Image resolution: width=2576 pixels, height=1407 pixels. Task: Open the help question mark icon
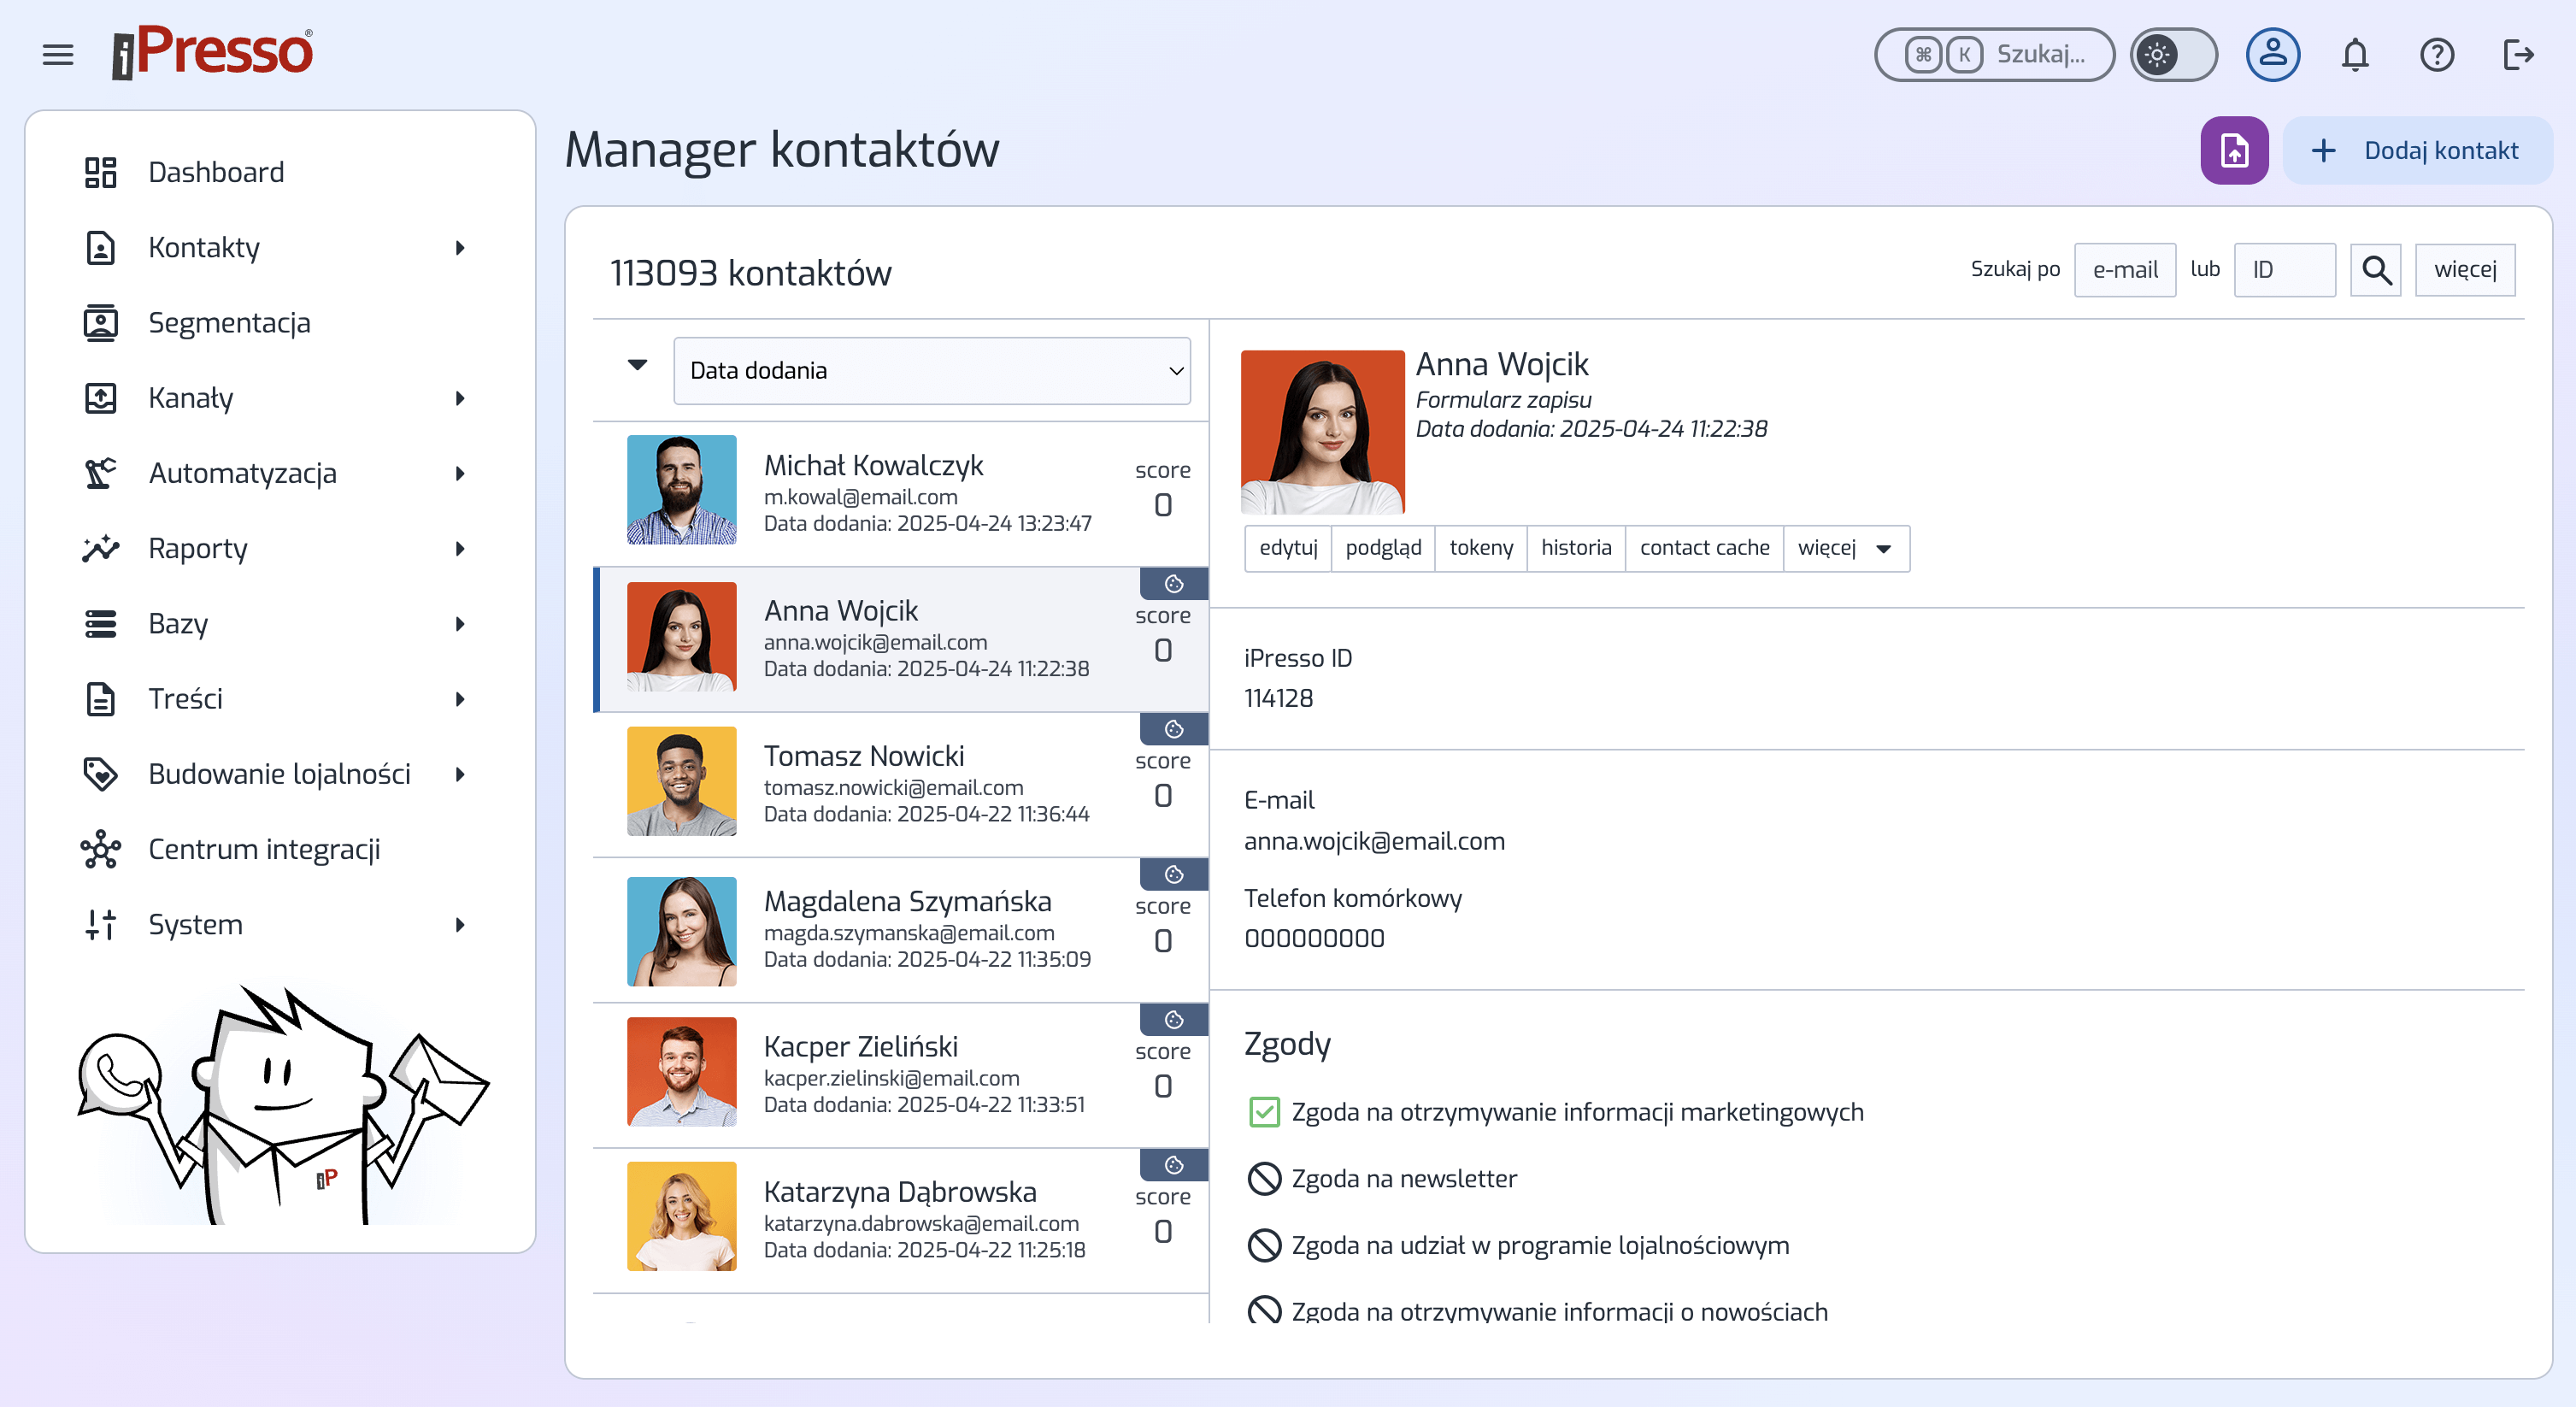2436,54
